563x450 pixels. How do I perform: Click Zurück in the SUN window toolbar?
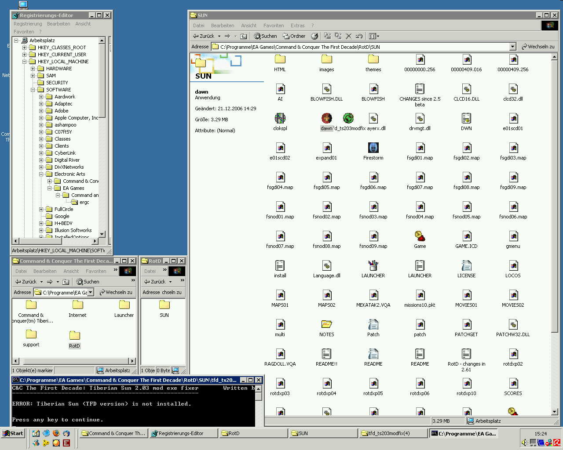coord(203,36)
